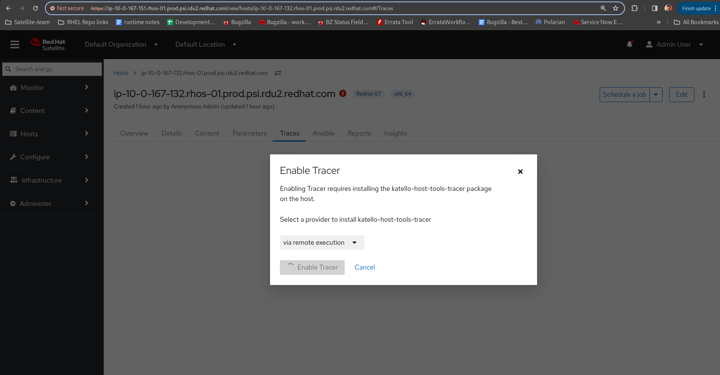Select the Traces tab
Image resolution: width=720 pixels, height=375 pixels.
tap(290, 133)
